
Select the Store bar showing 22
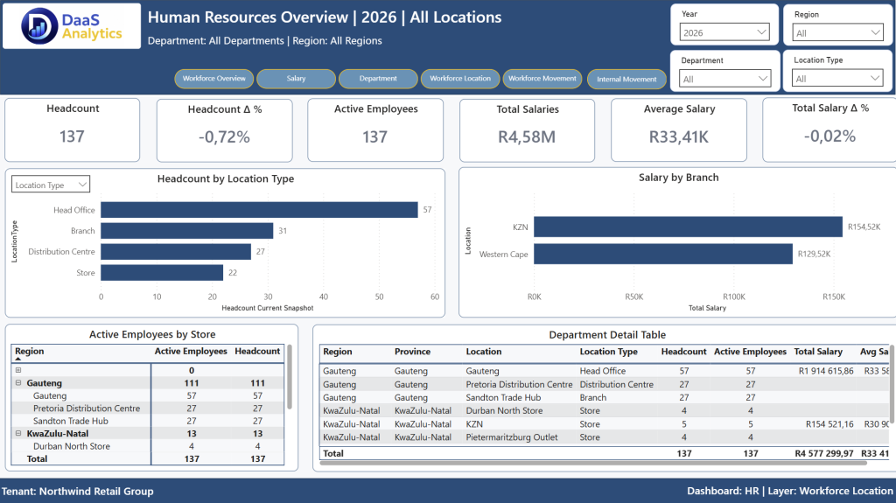[162, 273]
